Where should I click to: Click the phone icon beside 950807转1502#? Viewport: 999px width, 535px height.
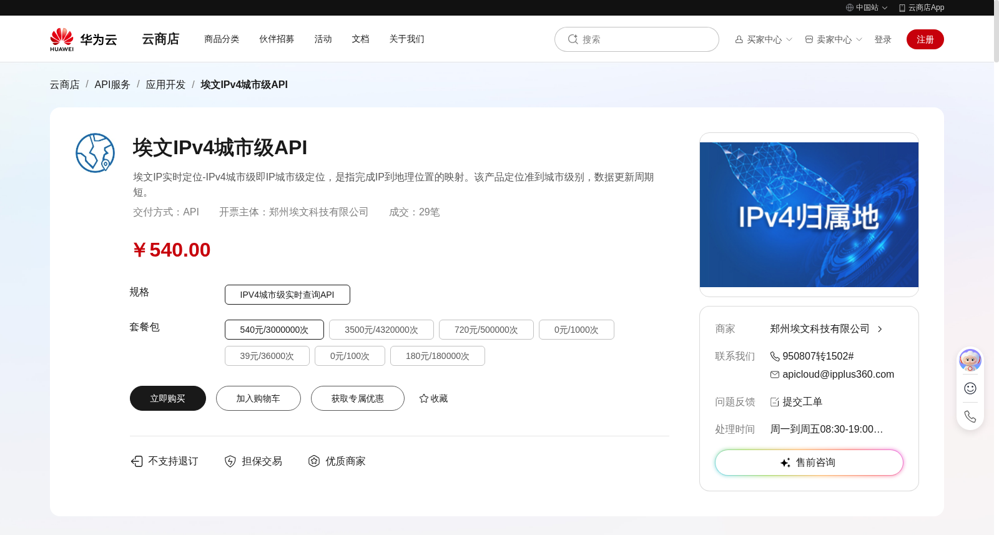pos(774,356)
